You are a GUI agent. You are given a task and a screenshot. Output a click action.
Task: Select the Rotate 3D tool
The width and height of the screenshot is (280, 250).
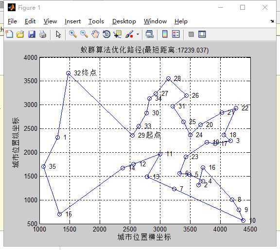coord(106,34)
